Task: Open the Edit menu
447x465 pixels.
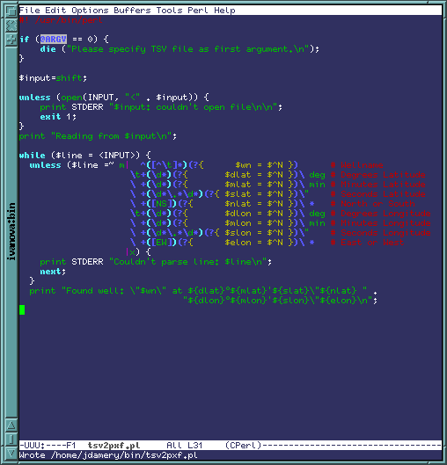Action: (x=55, y=11)
